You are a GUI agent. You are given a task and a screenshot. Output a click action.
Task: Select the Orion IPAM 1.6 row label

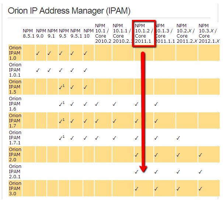[15, 103]
